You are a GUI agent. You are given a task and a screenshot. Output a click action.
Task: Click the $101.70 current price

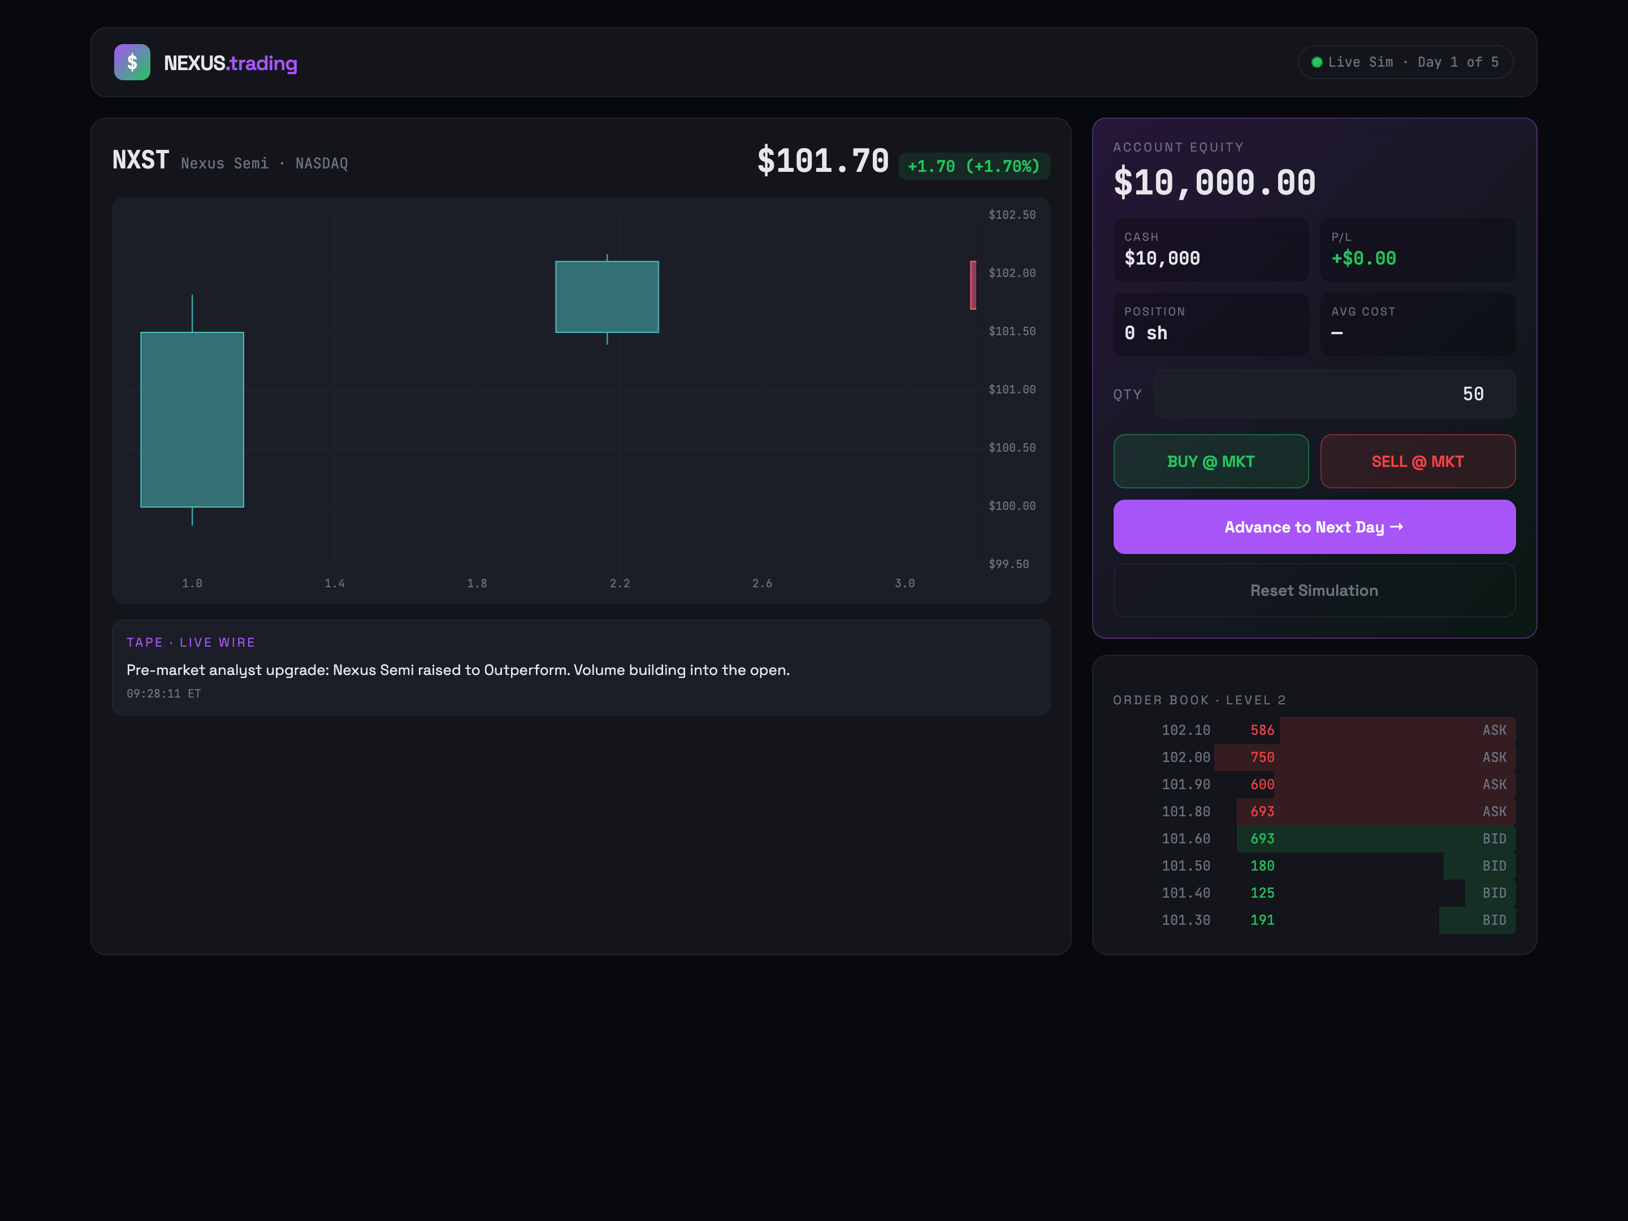823,161
